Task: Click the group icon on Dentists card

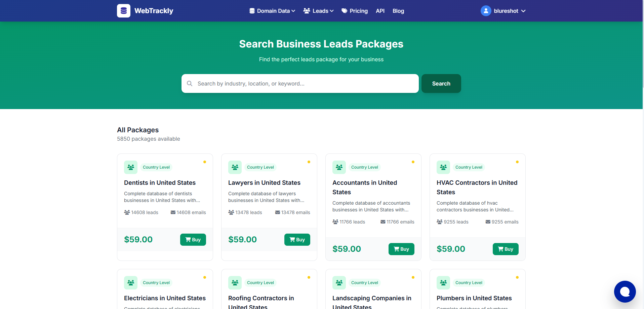Action: 131,167
